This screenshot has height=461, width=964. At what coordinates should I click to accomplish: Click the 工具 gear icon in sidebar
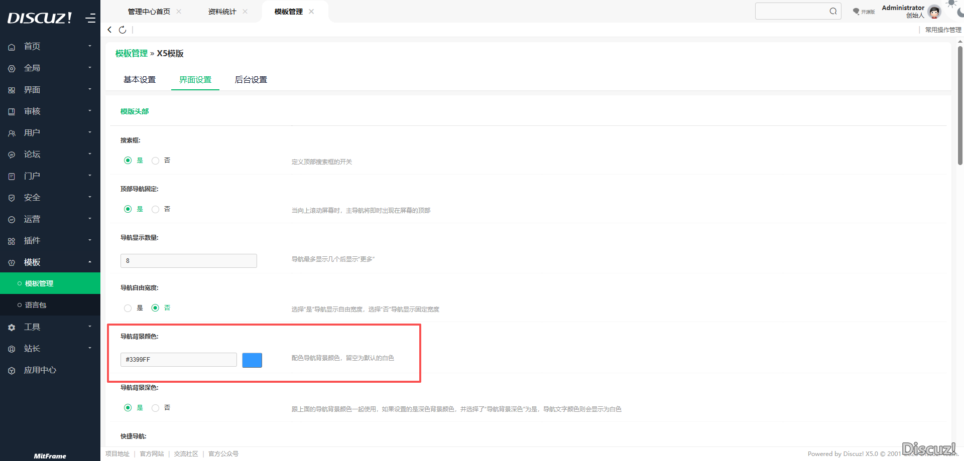tap(12, 328)
